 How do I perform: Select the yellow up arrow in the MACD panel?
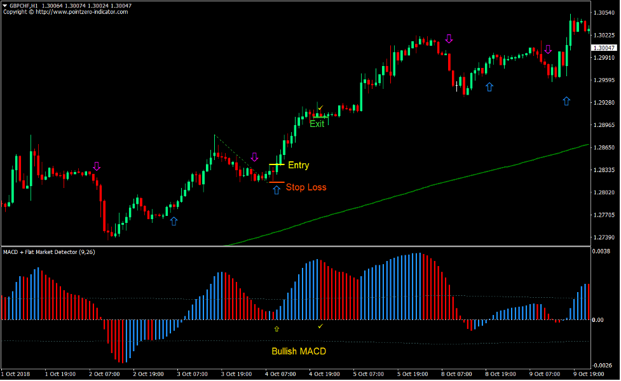point(276,328)
